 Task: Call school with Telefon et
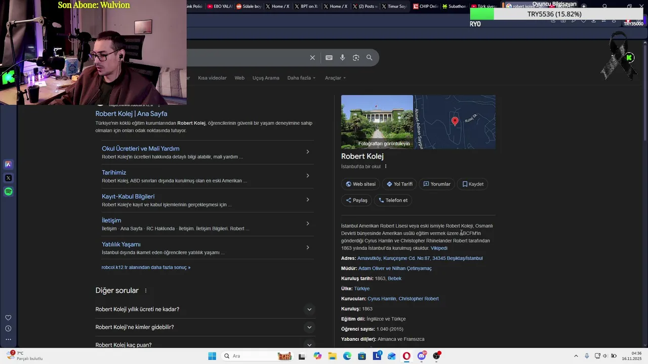click(x=393, y=200)
